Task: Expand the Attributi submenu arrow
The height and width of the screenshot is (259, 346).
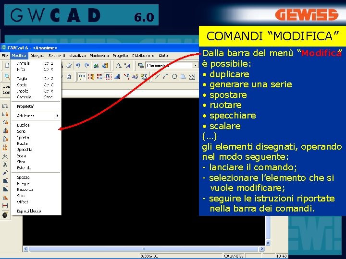Action: tap(57, 116)
